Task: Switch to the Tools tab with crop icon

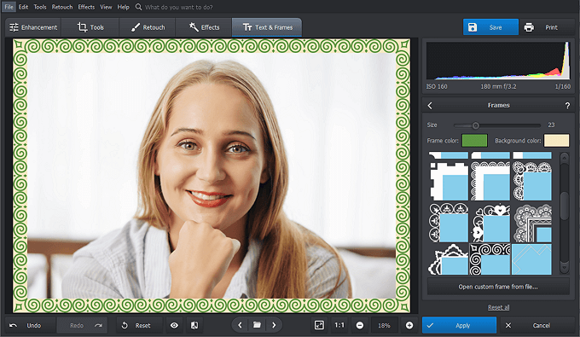Action: tap(90, 27)
